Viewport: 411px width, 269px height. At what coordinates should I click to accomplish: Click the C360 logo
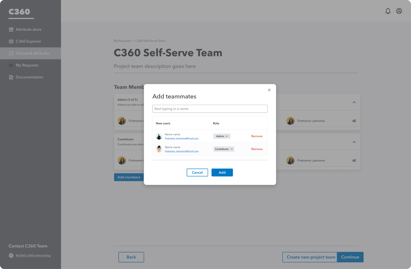(19, 12)
